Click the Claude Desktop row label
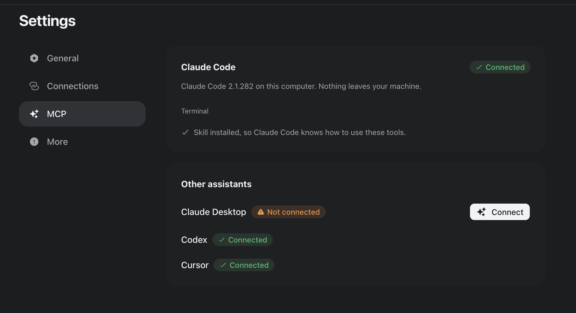576x313 pixels. (214, 212)
